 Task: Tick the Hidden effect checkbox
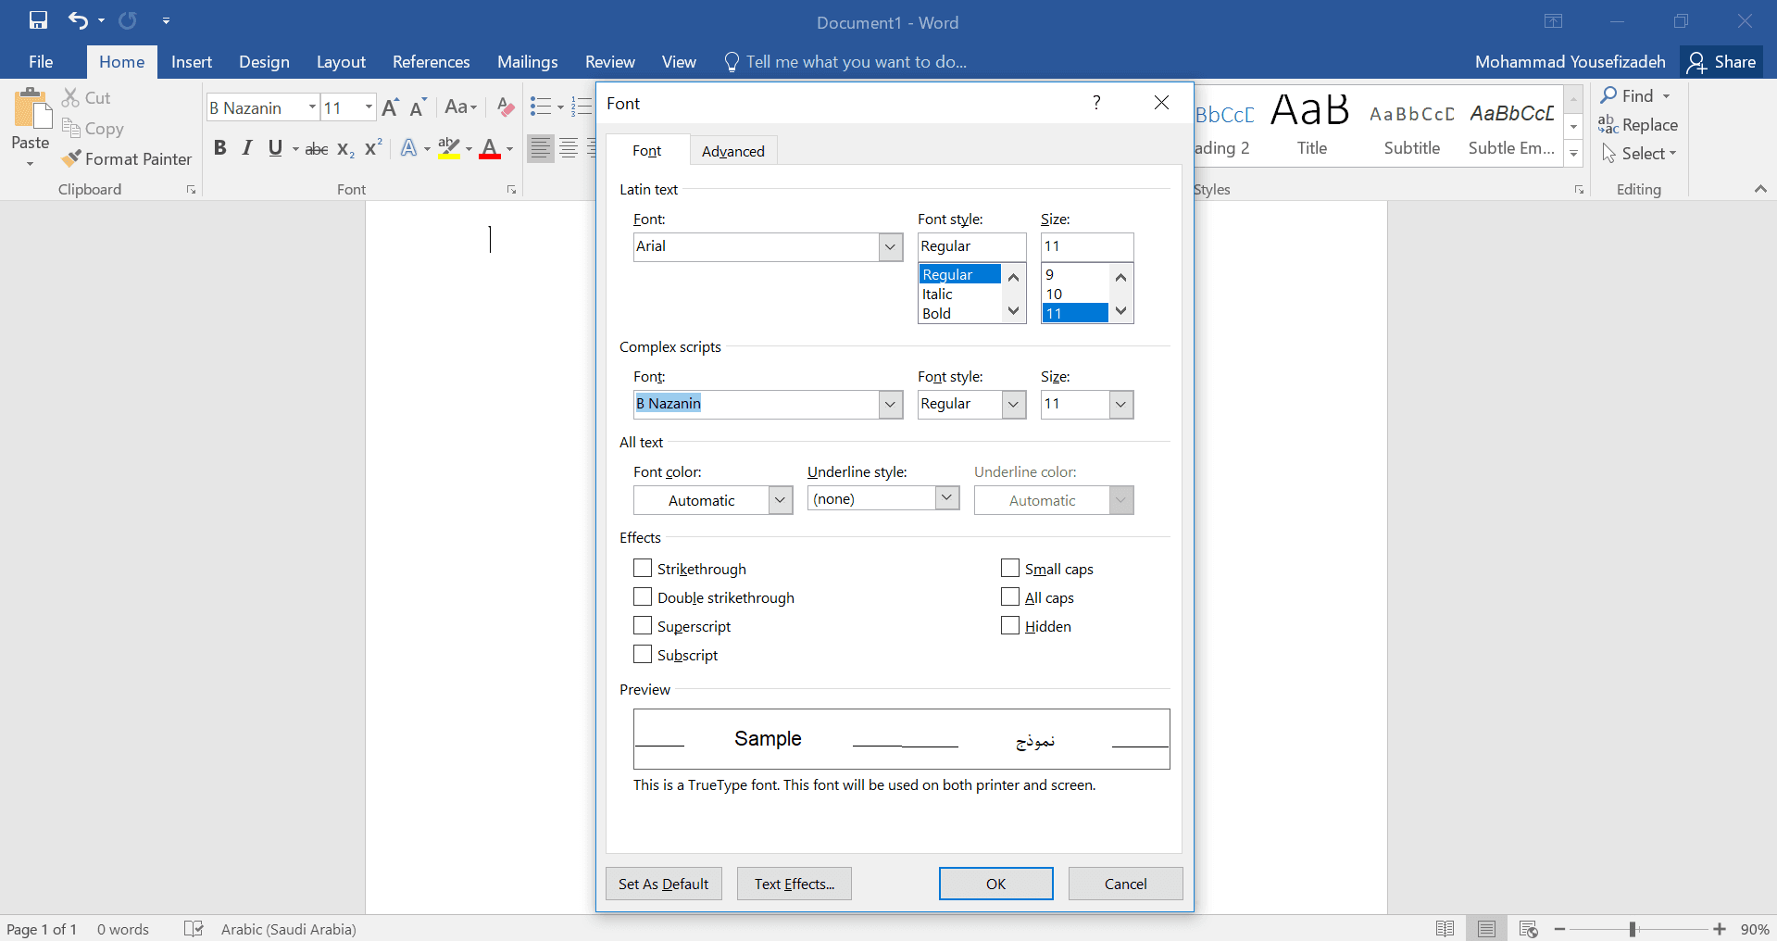tap(1010, 626)
